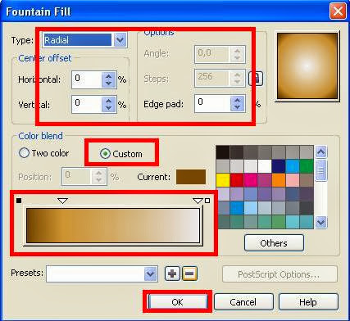This screenshot has width=350, height=321.
Task: Click the right gradient triangle marker
Action: pos(198,201)
